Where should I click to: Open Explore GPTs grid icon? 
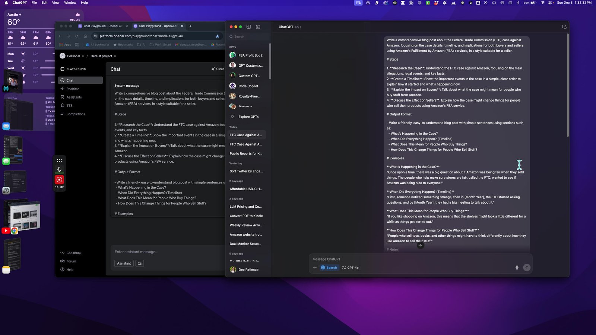(x=232, y=117)
